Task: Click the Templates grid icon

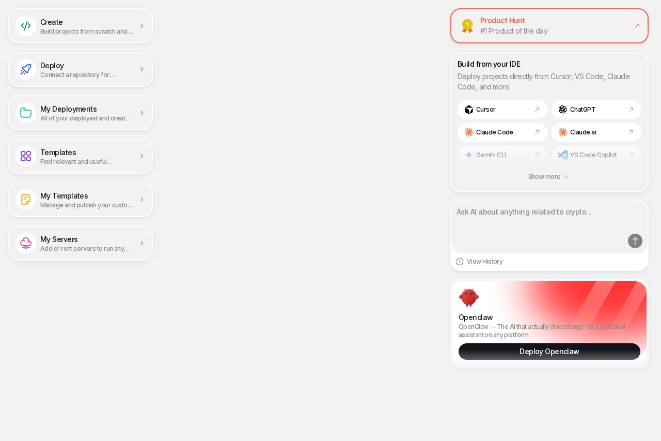Action: click(26, 156)
